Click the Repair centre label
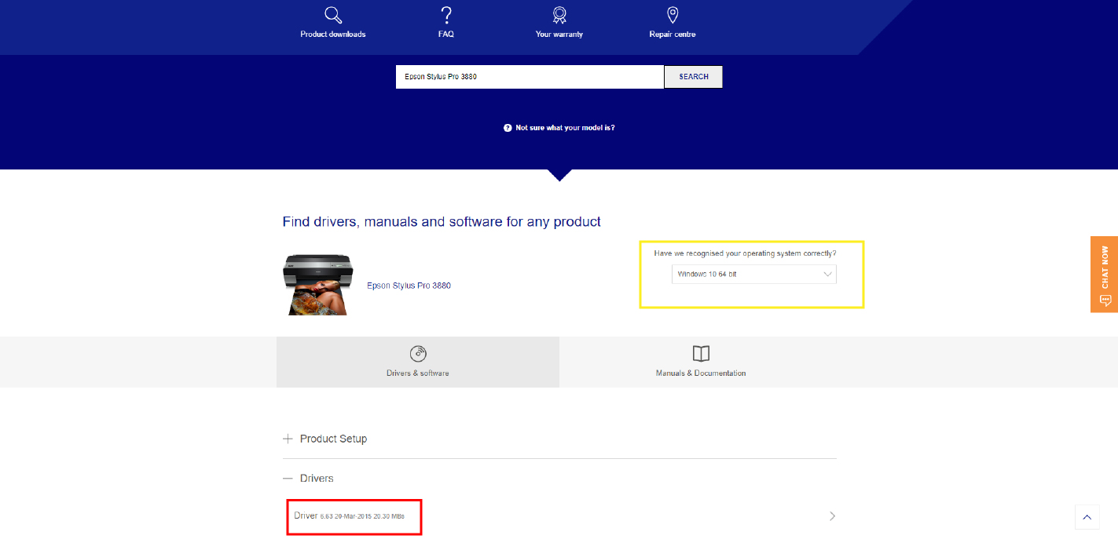Image resolution: width=1118 pixels, height=550 pixels. (x=673, y=35)
